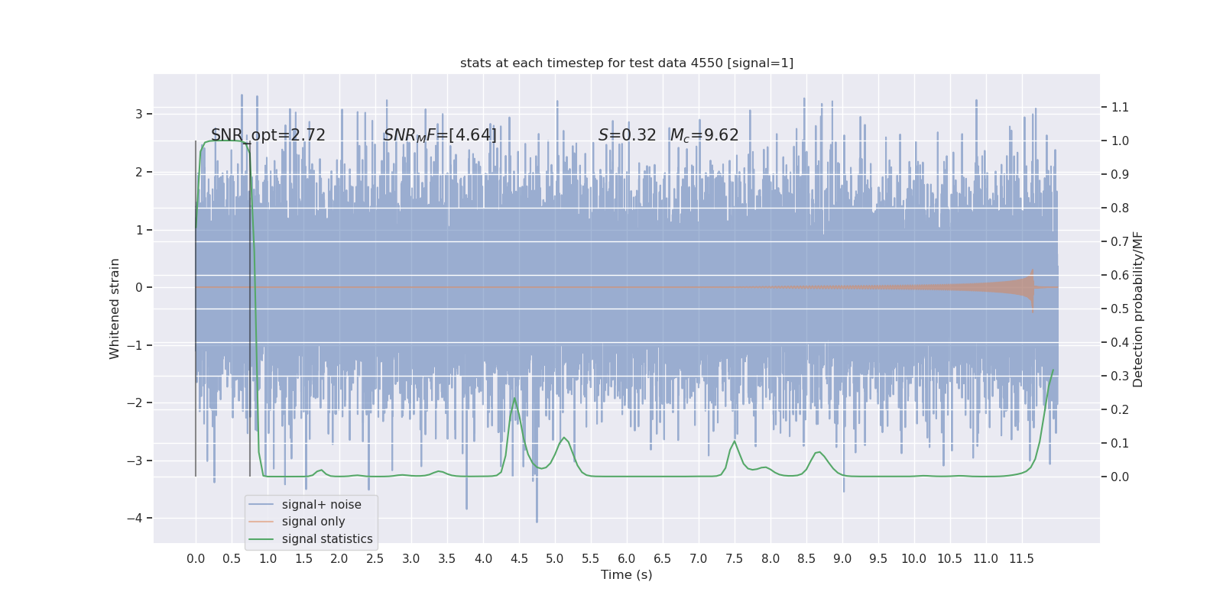The height and width of the screenshot is (611, 1223).
Task: Click the 10.0 tick on time axis
Action: [914, 558]
